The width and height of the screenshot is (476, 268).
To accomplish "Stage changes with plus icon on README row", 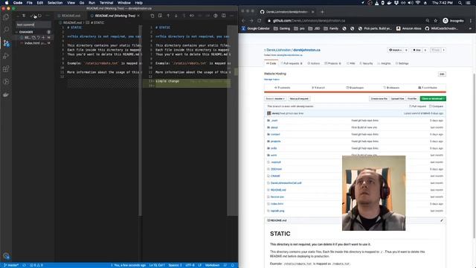I will (43, 38).
